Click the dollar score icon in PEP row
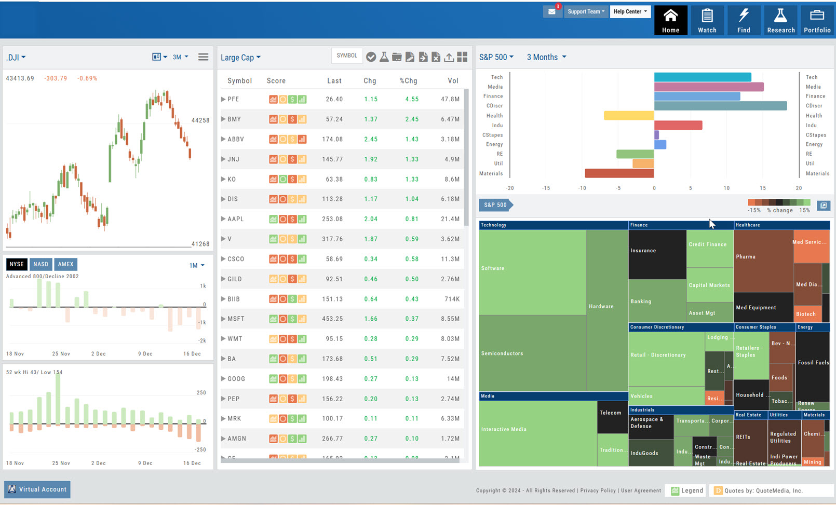Screen dimensions: 836x505 (292, 399)
